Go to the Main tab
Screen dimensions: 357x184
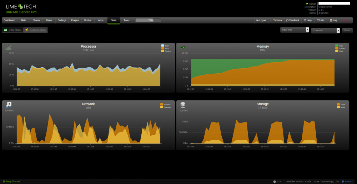24,20
